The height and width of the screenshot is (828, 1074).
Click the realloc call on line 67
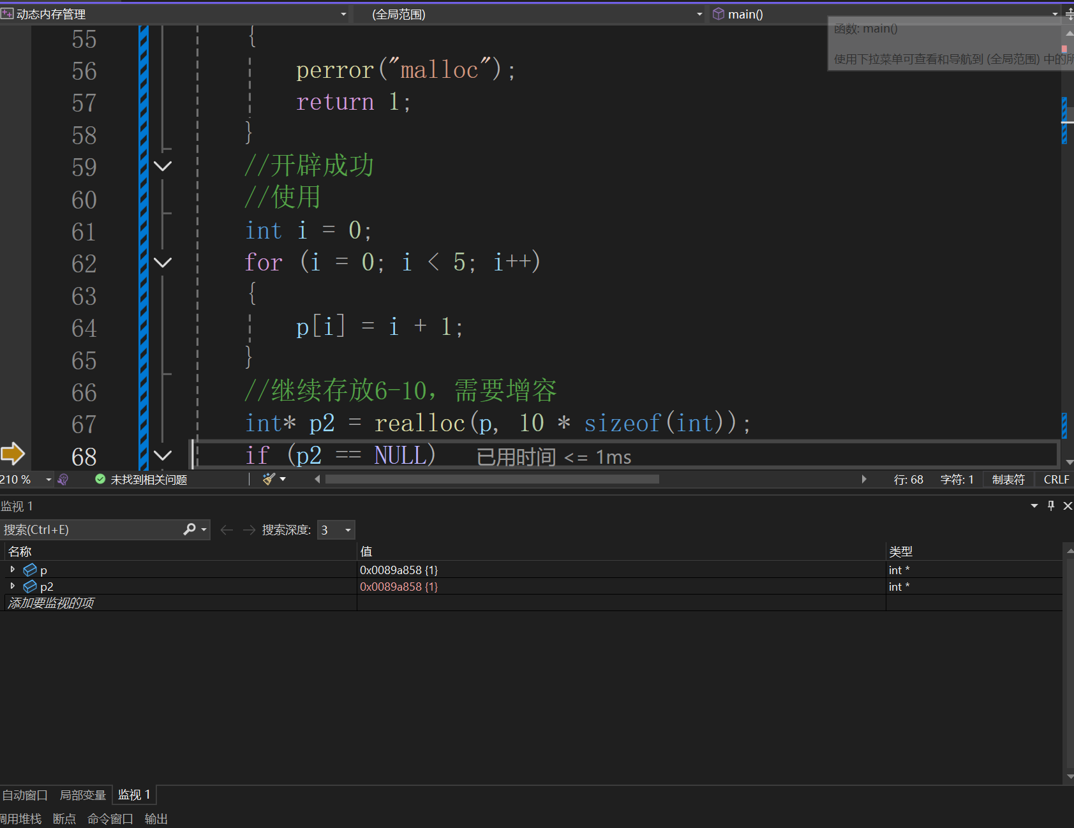click(419, 423)
